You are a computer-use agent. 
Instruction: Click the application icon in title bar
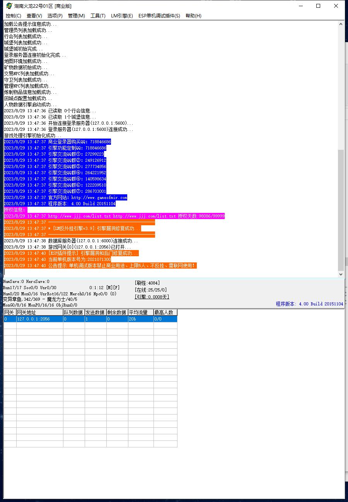point(9,6)
